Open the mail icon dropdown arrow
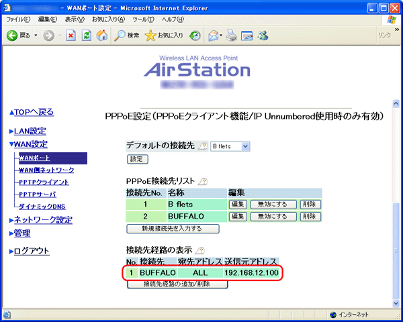The image size is (403, 322). 221,36
